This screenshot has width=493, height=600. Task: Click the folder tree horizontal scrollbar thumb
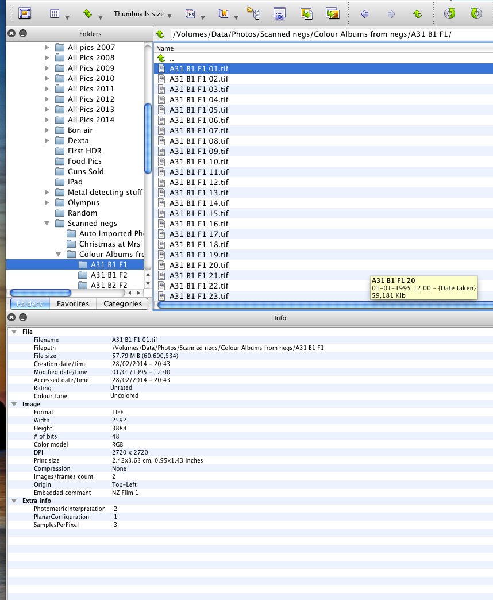pos(41,293)
